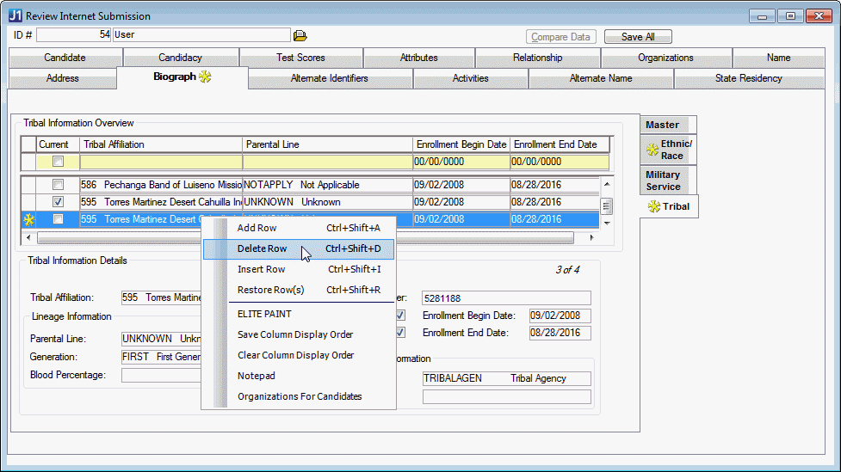Check the Current box in the yellow filter row
This screenshot has width=841, height=472.
(58, 162)
